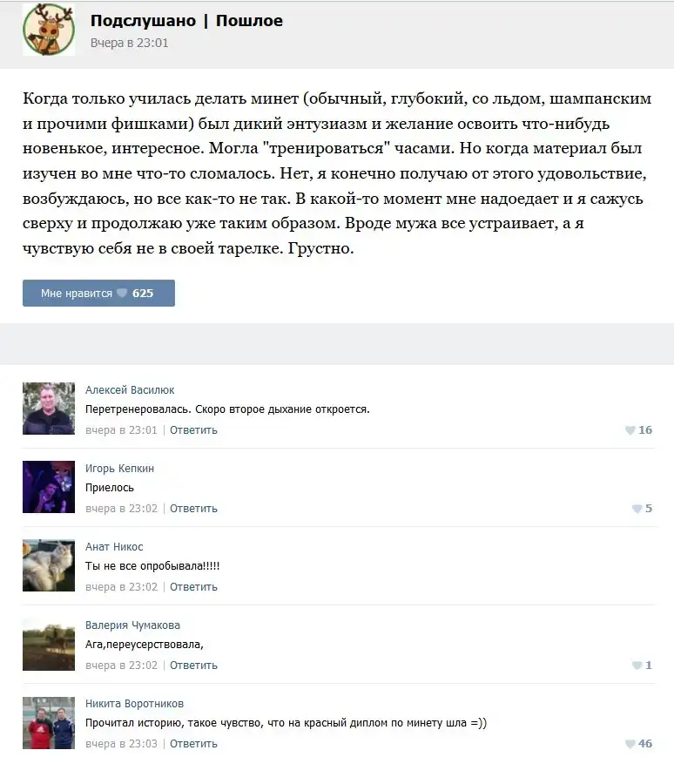Open Алексей Василюк's profile name
This screenshot has height=757, width=674.
130,390
